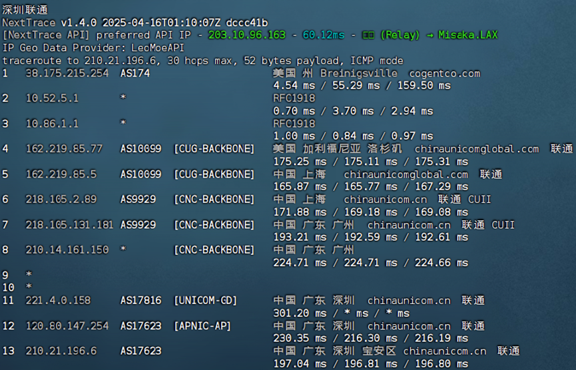This screenshot has height=370, width=576.
Task: Click the asterisk on hop 9
Action: pyautogui.click(x=29, y=274)
